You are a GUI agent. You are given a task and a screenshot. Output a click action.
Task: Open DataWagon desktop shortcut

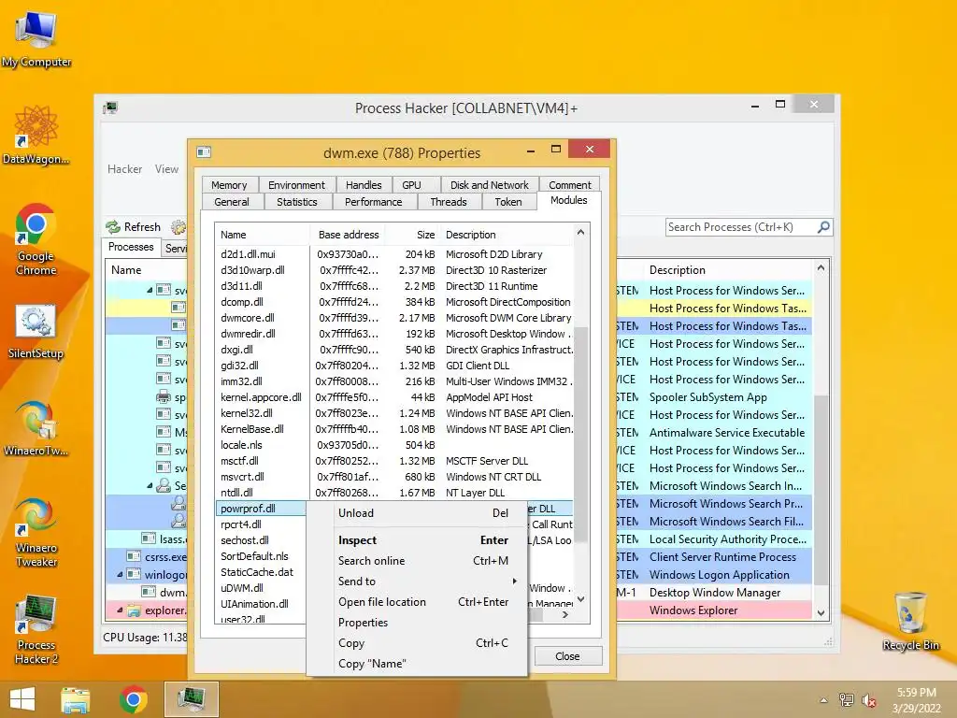click(x=36, y=135)
